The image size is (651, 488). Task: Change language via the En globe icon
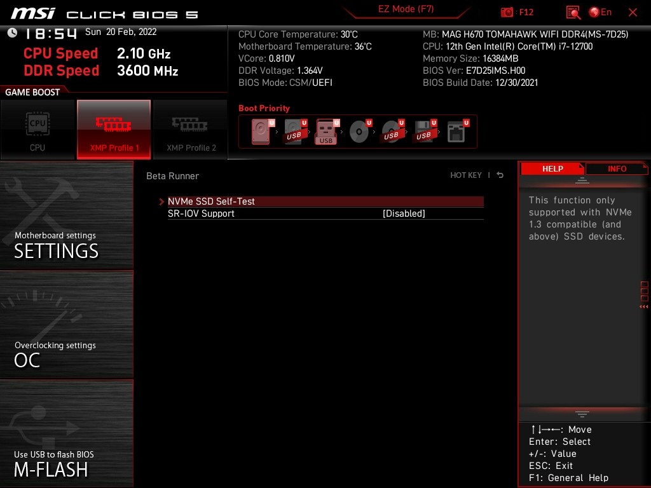tap(600, 13)
